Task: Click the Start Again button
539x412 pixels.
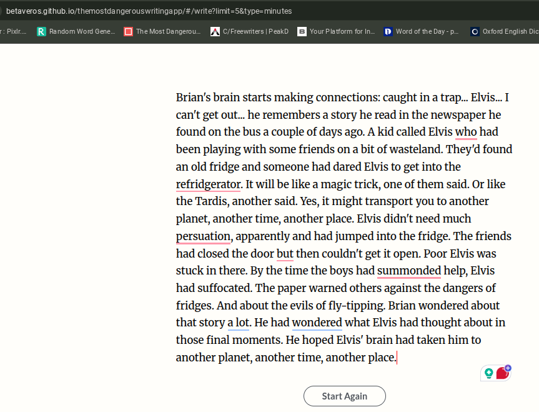Action: pos(344,396)
